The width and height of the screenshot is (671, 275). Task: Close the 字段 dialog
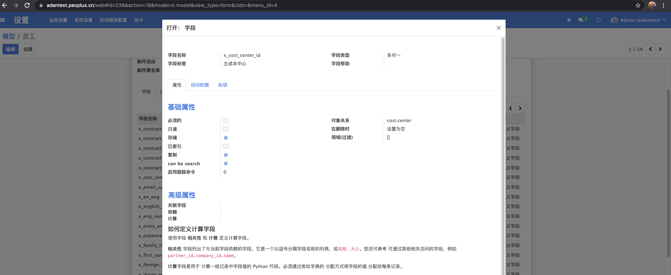point(498,28)
